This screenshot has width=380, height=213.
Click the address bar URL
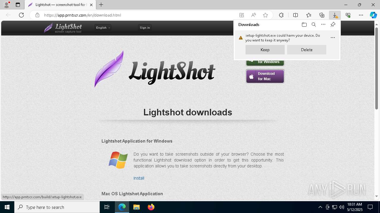[x=83, y=15]
